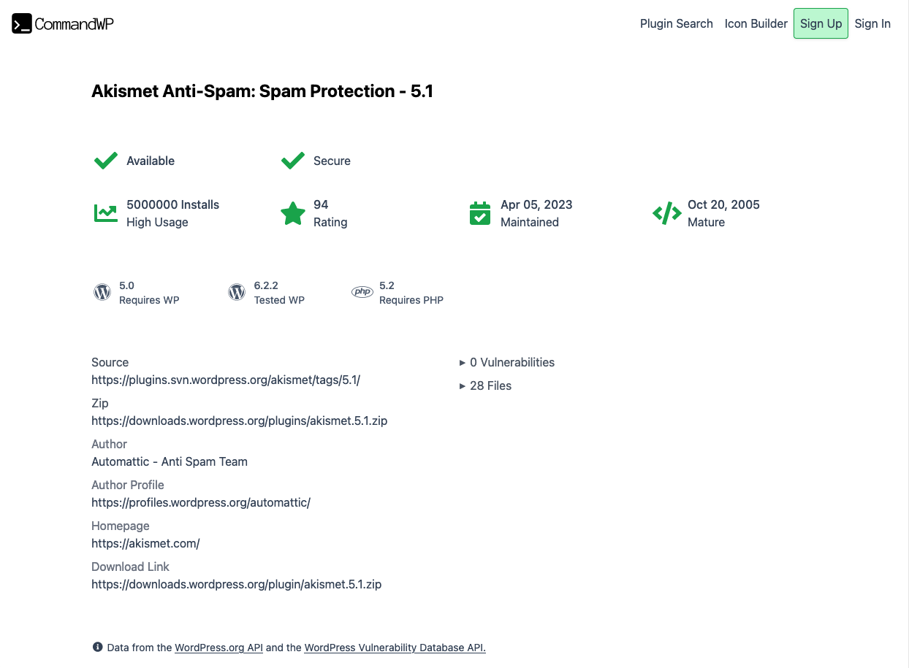Click the WordPress icon for Tested WP 6.2.2

pos(236,291)
